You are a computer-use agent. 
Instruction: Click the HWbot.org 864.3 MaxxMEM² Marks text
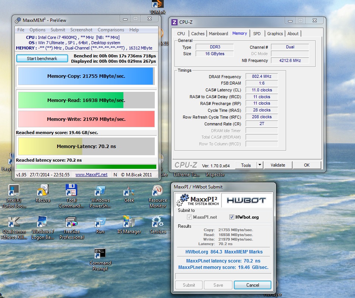[x=224, y=252]
